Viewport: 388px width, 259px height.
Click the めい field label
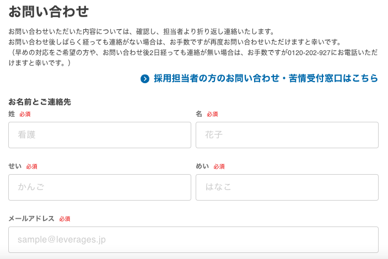[x=202, y=166]
